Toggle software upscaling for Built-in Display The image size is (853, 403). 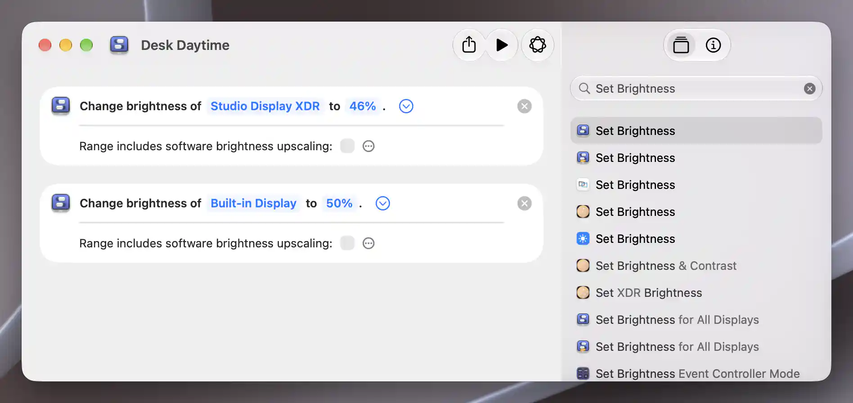(347, 243)
